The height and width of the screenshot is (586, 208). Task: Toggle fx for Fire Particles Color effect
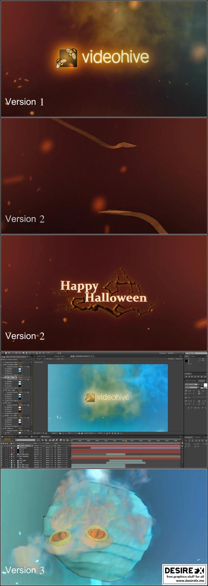point(3,365)
